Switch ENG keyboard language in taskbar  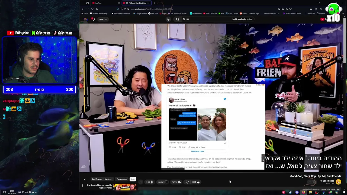[19, 192]
